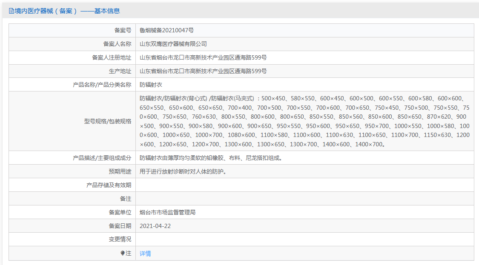Screen dimensions: 479x265
Task: Select the date 2021-04-22
Action: pos(155,226)
